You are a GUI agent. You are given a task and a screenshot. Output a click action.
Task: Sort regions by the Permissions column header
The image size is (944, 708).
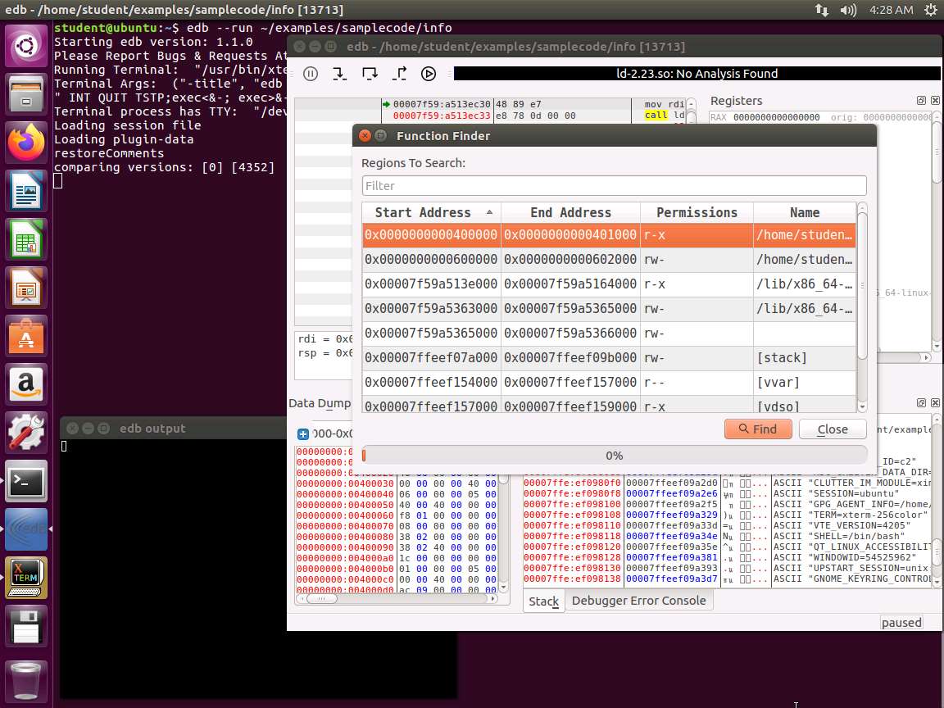click(x=697, y=212)
